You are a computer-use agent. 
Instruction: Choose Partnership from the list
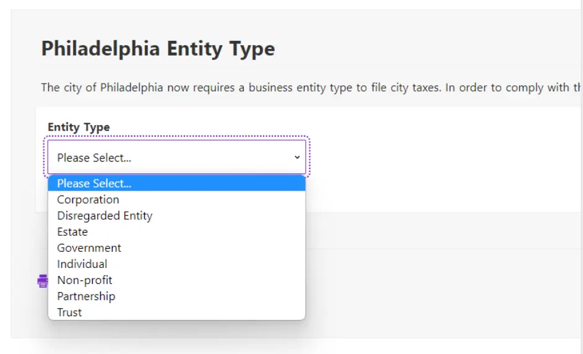pos(86,296)
